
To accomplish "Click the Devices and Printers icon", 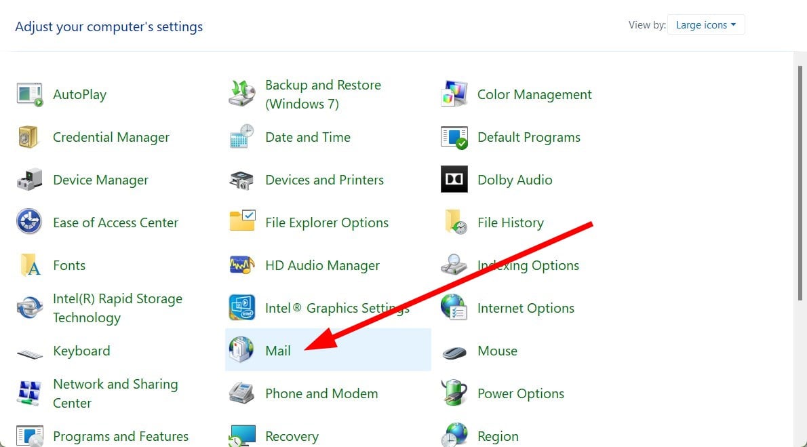I will [242, 180].
